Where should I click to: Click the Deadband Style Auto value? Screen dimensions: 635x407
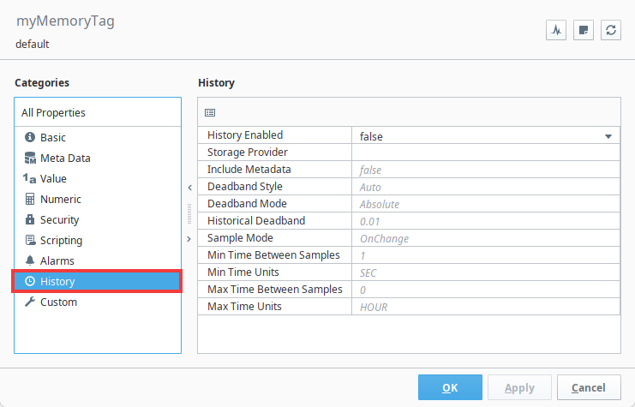(x=486, y=187)
